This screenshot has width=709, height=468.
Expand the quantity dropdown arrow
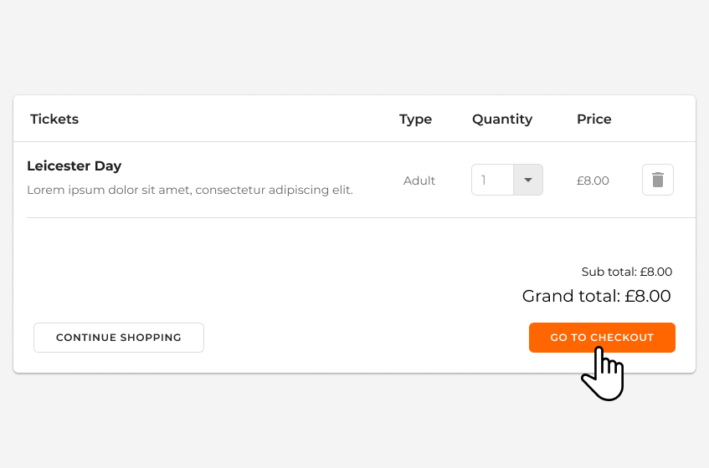pos(527,180)
